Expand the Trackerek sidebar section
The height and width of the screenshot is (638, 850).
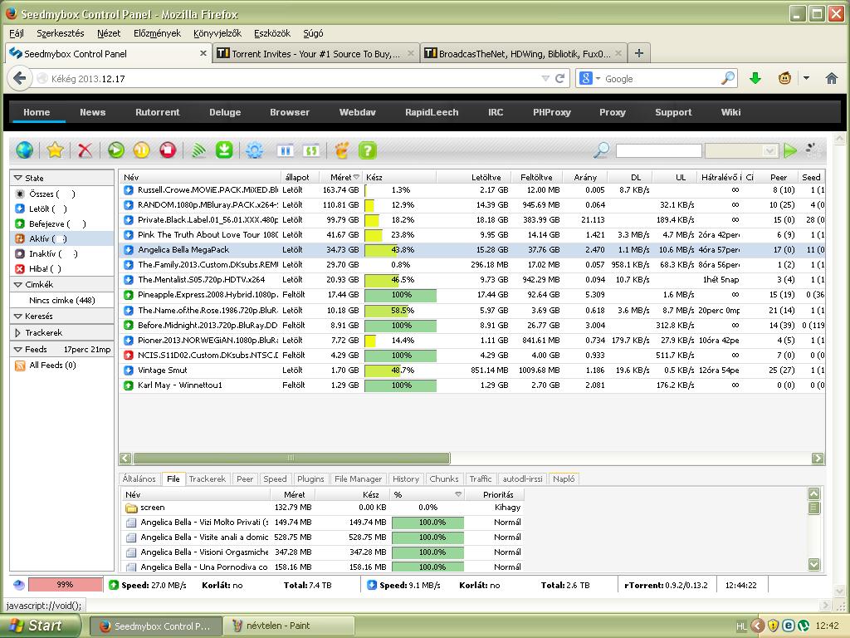[18, 332]
